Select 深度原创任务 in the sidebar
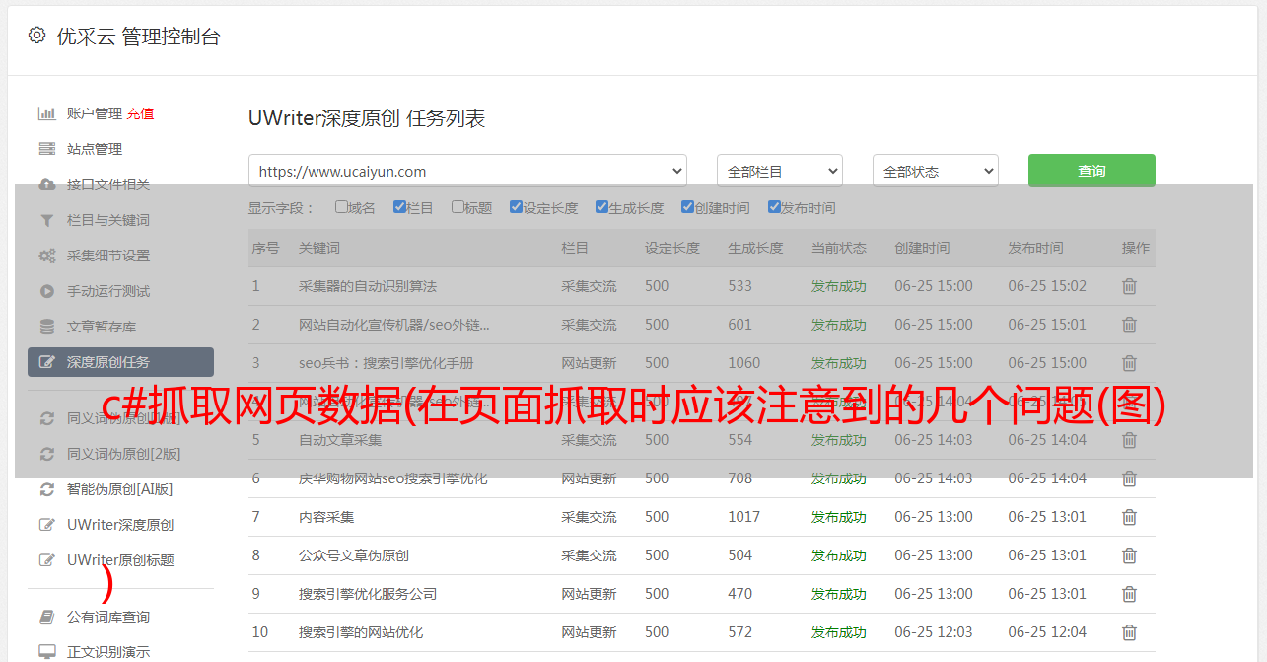The height and width of the screenshot is (662, 1267). click(x=120, y=362)
